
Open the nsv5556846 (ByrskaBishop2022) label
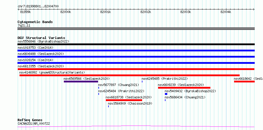[43, 41]
